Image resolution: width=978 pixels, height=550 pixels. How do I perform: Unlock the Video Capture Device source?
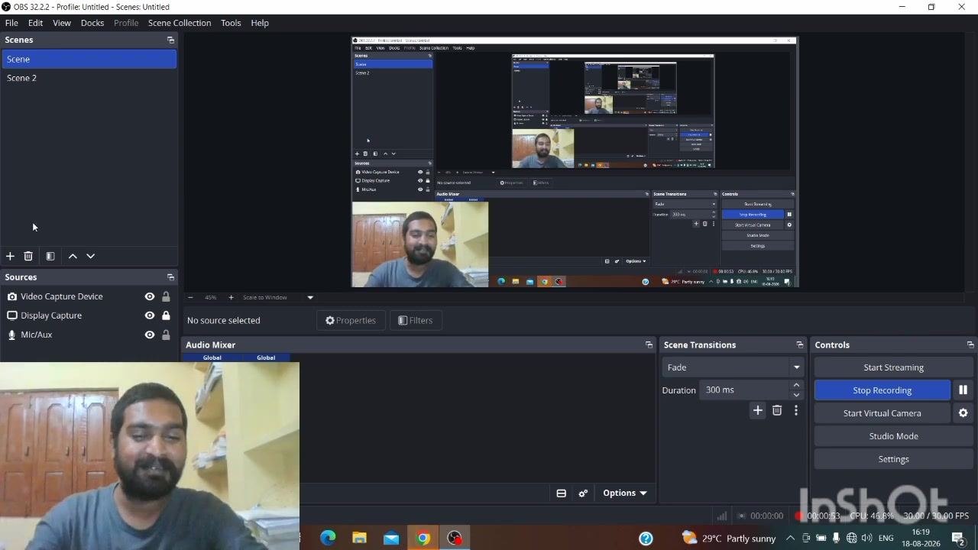(x=166, y=296)
